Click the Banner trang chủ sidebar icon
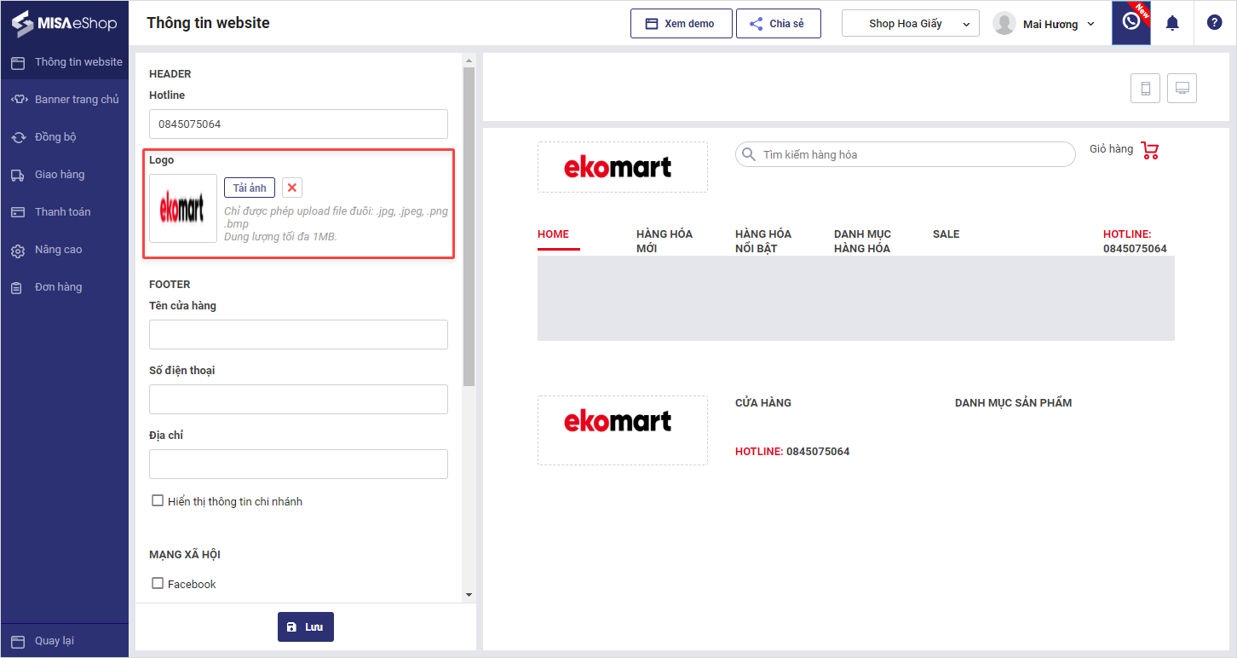Viewport: 1237px width, 658px height. 19,100
